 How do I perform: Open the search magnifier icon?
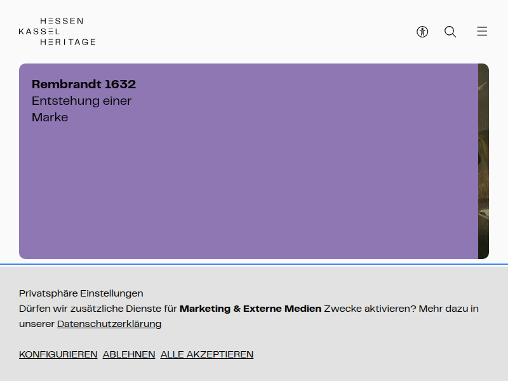pos(450,32)
